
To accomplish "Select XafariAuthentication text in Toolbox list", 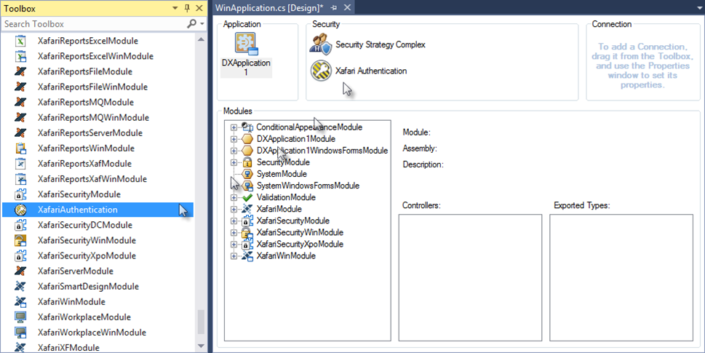I will pyautogui.click(x=78, y=210).
